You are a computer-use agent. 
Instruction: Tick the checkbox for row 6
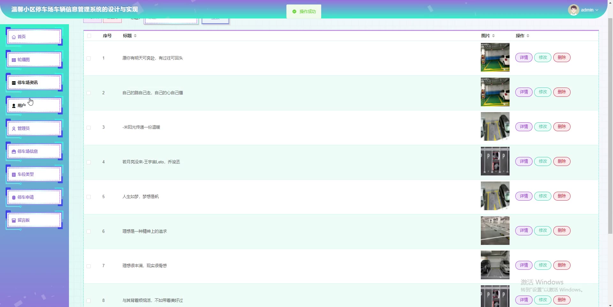click(89, 232)
